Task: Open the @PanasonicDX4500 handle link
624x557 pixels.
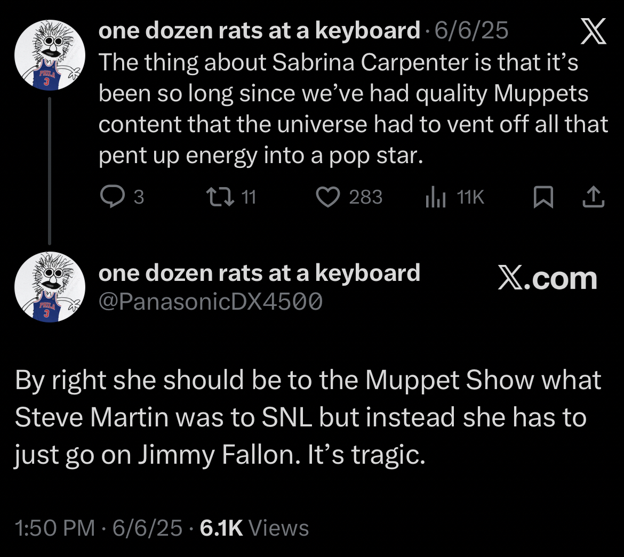Action: click(x=211, y=302)
